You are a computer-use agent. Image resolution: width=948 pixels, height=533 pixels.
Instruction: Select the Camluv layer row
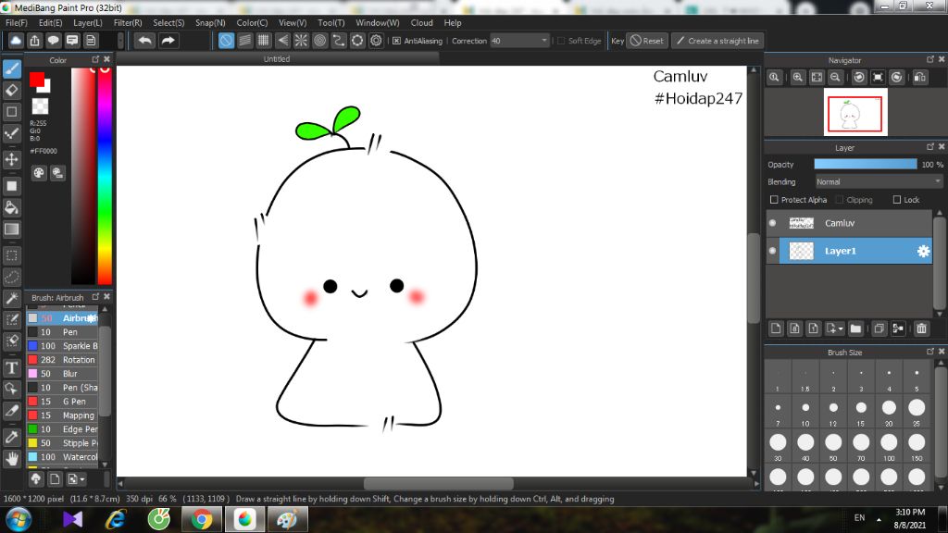click(850, 223)
